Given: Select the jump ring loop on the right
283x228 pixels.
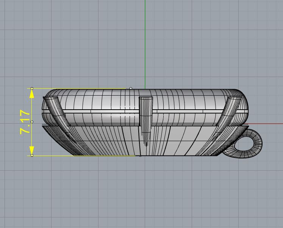Looking at the screenshot, I should pos(248,144).
